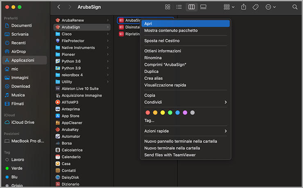Expand the FileProtector folder chevron
This screenshot has height=188, width=303.
click(x=108, y=41)
